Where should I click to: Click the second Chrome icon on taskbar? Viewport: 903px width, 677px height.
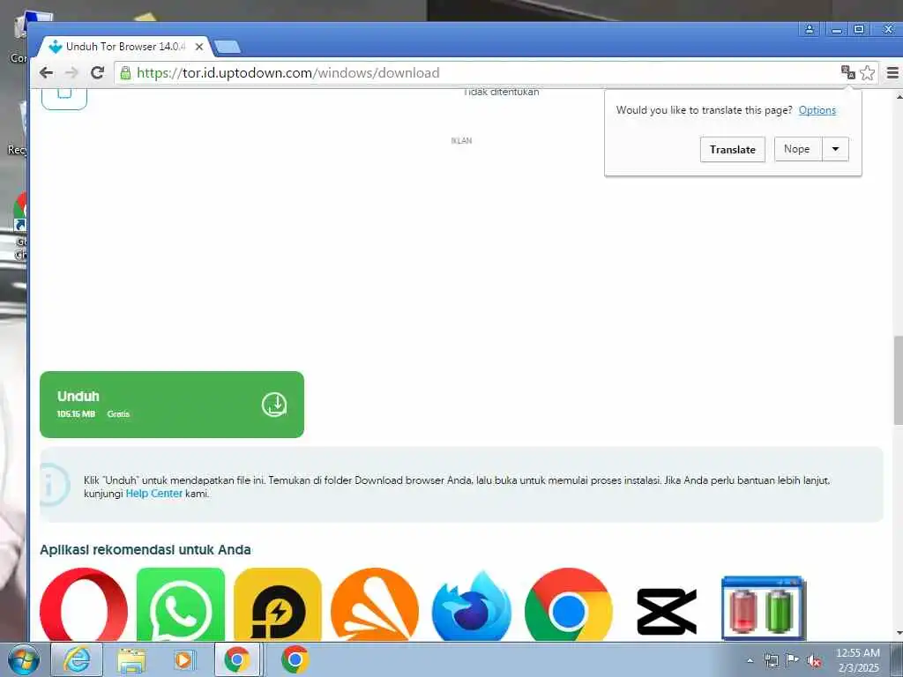295,659
